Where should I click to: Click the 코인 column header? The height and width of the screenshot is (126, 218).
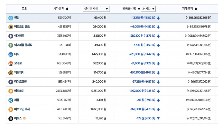point(25,8)
